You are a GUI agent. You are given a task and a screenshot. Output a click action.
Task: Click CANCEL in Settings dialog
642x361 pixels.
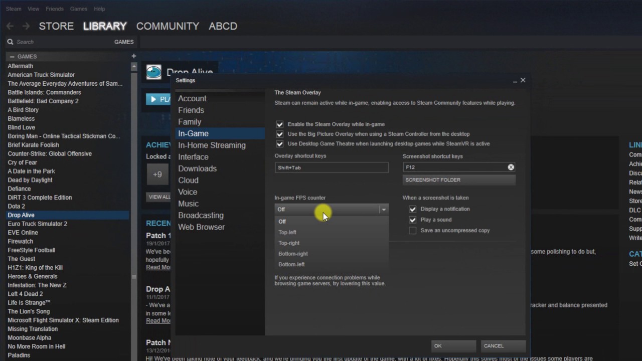(x=503, y=346)
